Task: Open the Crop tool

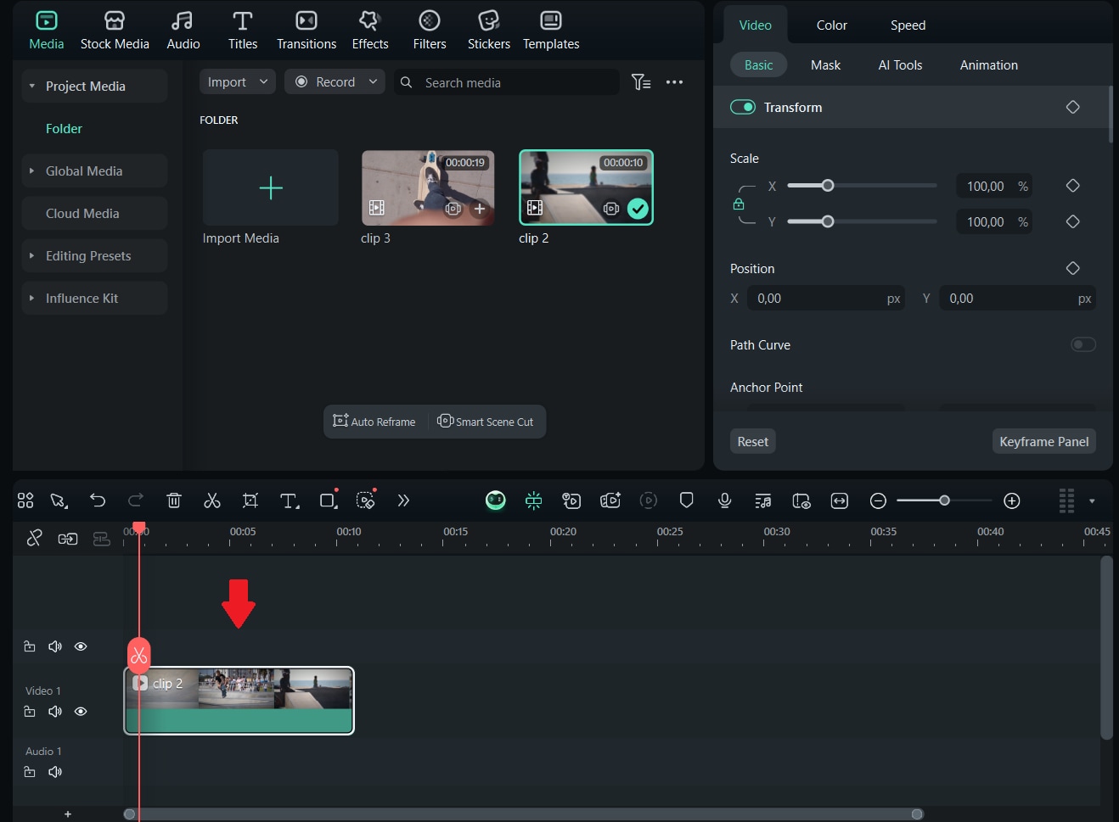Action: pos(250,500)
